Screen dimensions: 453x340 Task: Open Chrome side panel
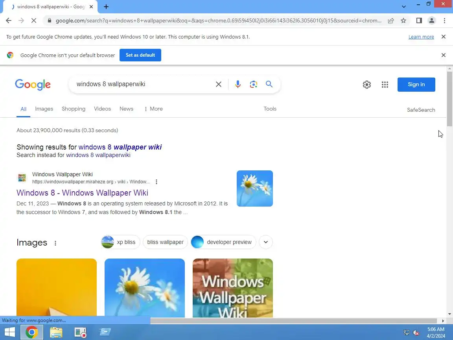[x=419, y=20]
